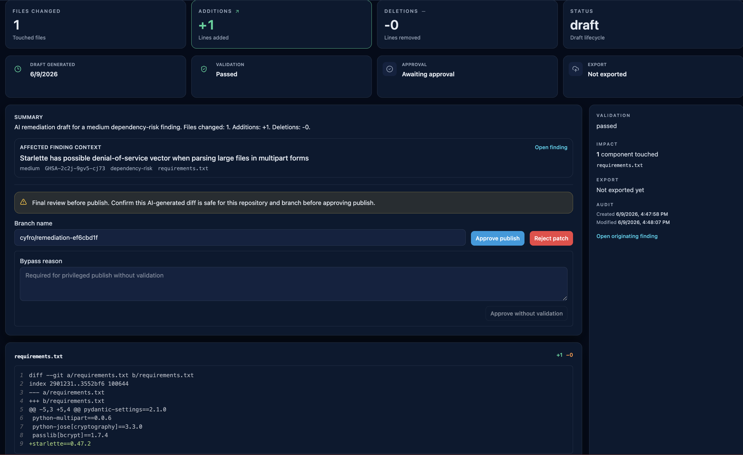Image resolution: width=743 pixels, height=455 pixels.
Task: Open finding link in affected context
Action: coord(551,147)
